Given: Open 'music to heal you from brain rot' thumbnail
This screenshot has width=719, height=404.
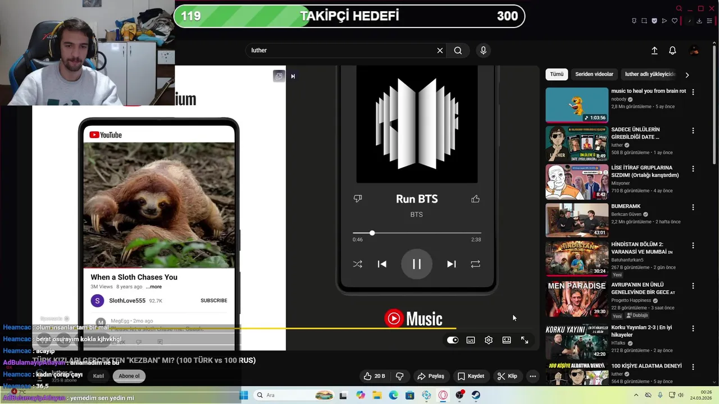Looking at the screenshot, I should 577,105.
